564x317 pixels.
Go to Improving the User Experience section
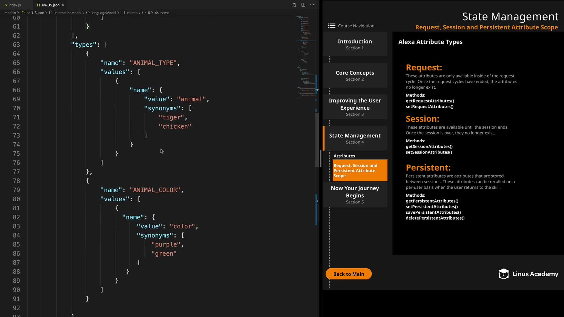coord(355,107)
